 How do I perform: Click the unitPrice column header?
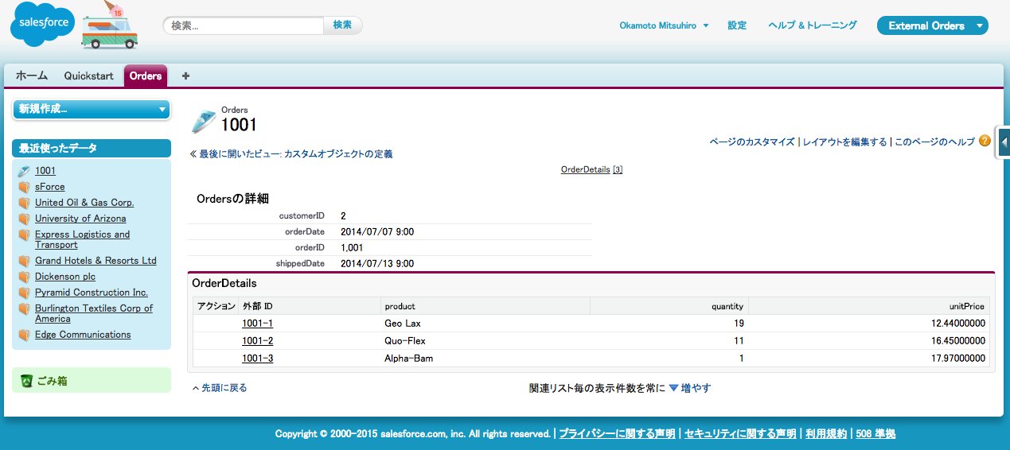(x=965, y=306)
